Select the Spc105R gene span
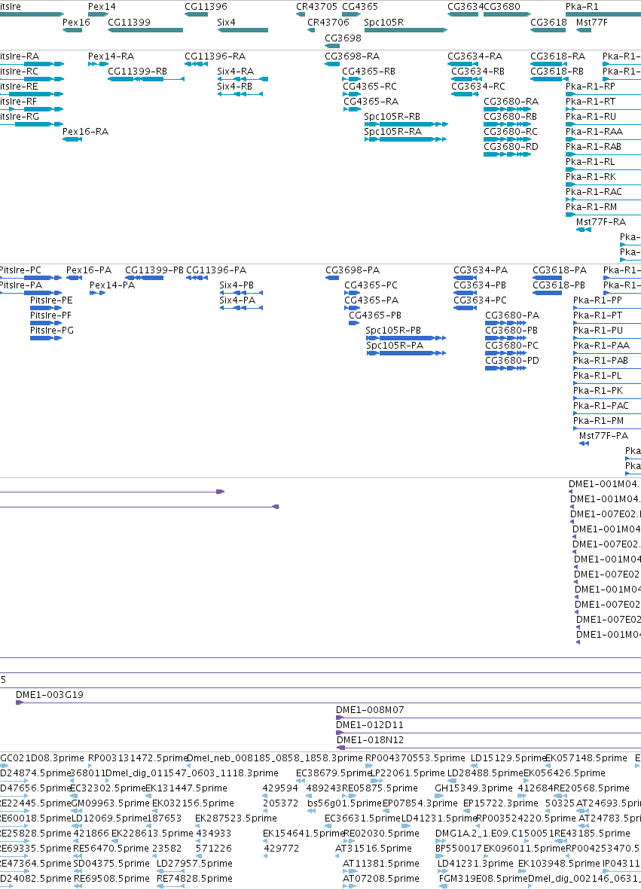 [406, 30]
